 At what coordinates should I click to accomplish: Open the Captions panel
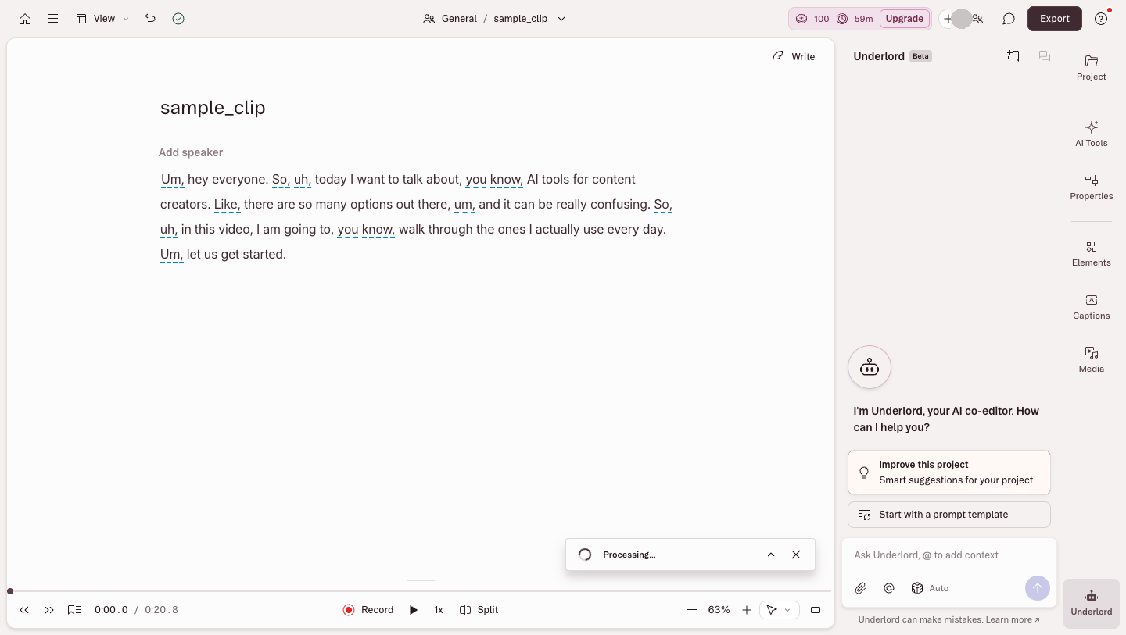click(1091, 306)
